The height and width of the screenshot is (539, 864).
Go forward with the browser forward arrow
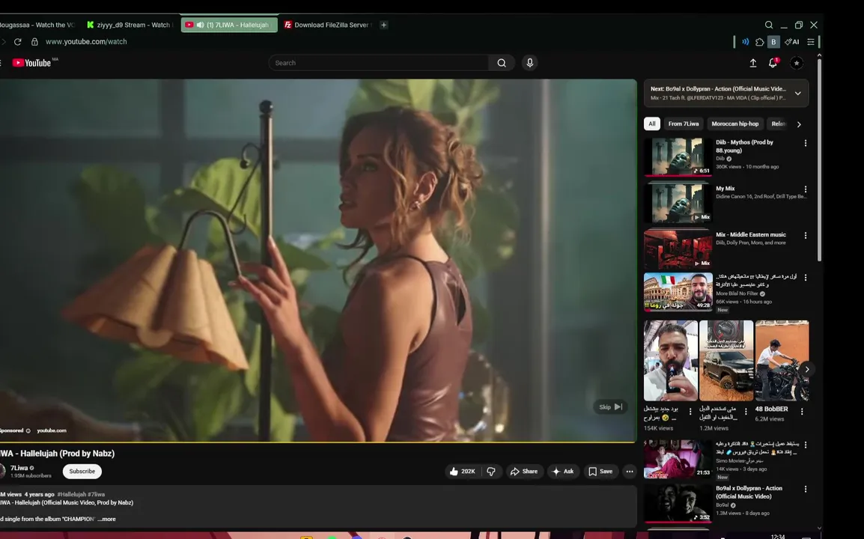pyautogui.click(x=3, y=42)
